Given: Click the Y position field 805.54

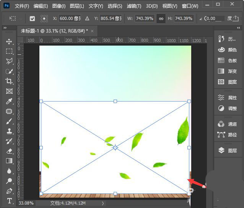Looking at the screenshot, I should [x=111, y=18].
